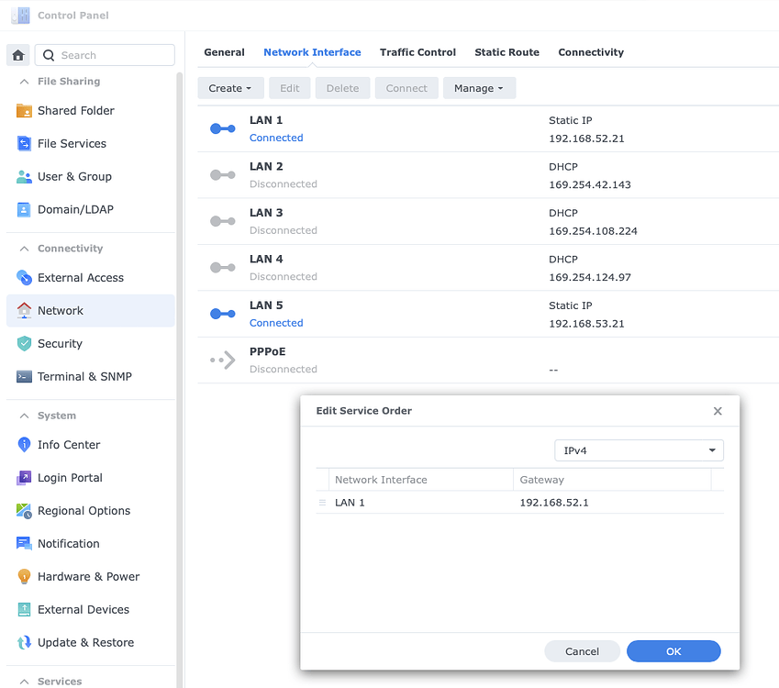
Task: Collapse the Services section chevron
Action: (x=24, y=681)
